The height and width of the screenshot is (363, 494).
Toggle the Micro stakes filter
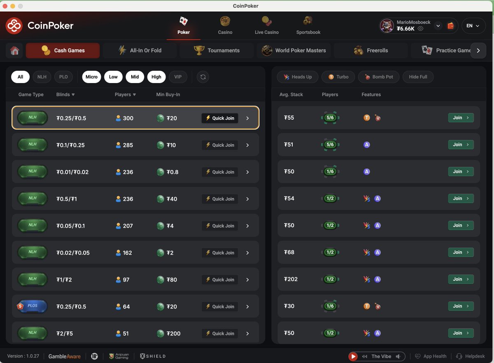click(x=91, y=77)
